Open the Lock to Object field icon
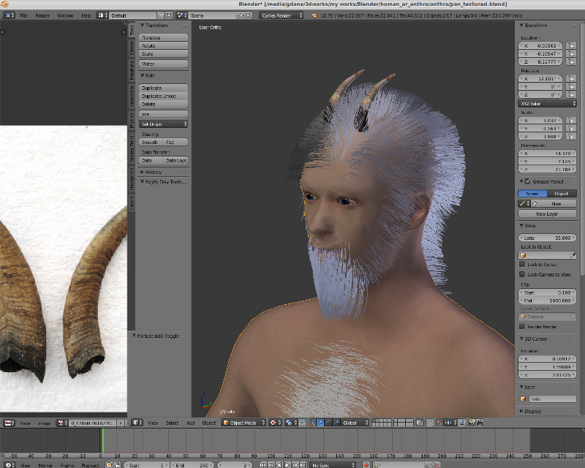The height and width of the screenshot is (468, 585). click(x=524, y=255)
